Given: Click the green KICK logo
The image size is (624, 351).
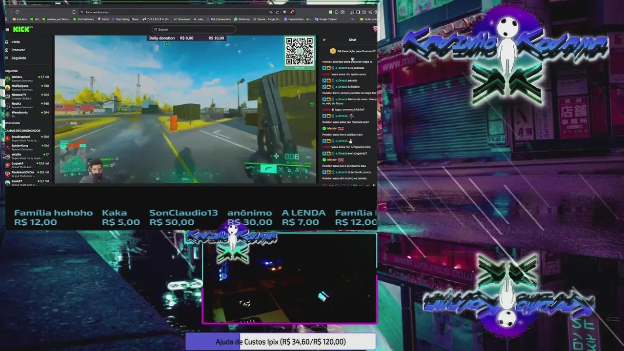Looking at the screenshot, I should (x=22, y=29).
